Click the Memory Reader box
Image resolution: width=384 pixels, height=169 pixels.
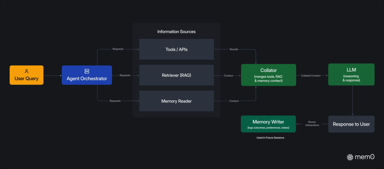176,101
